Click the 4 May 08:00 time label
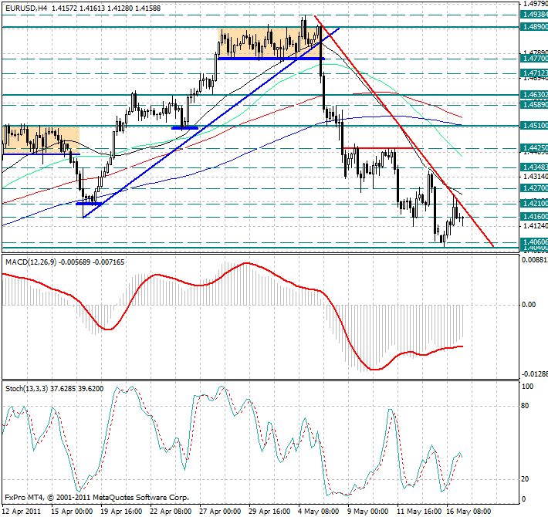Image resolution: width=548 pixels, height=517 pixels. pos(319,512)
